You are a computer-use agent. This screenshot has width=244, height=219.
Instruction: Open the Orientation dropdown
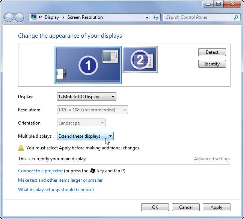[81, 123]
